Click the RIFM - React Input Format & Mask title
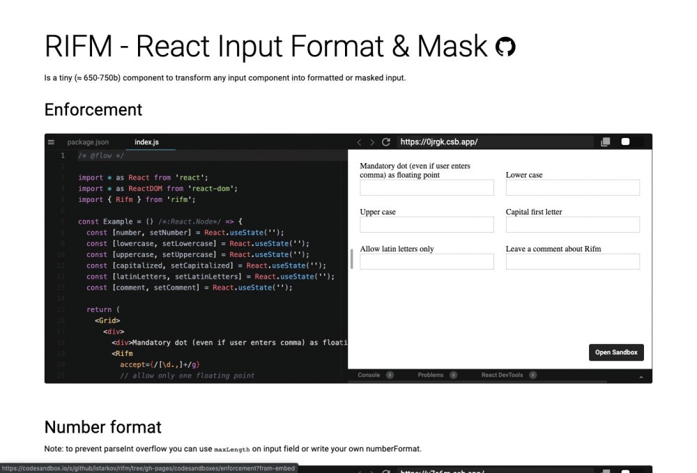The width and height of the screenshot is (697, 473). pyautogui.click(x=266, y=47)
